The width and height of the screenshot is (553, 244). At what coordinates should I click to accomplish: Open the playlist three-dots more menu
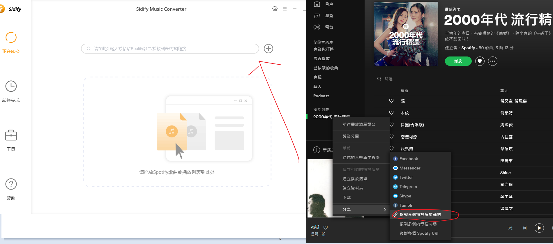493,61
